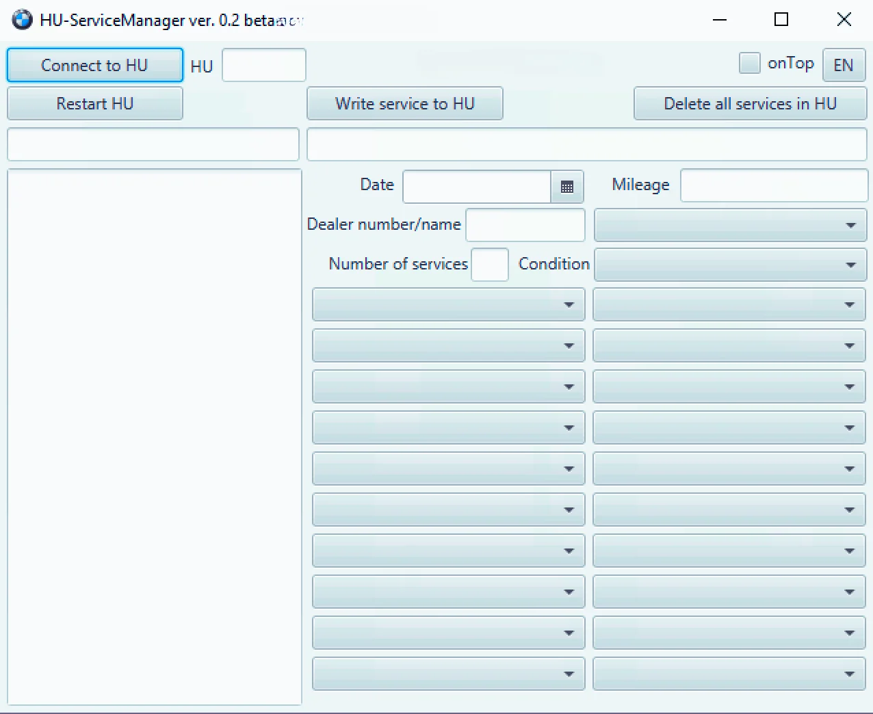Expand the Condition dropdown
Viewport: 873px width, 714px height.
click(729, 265)
